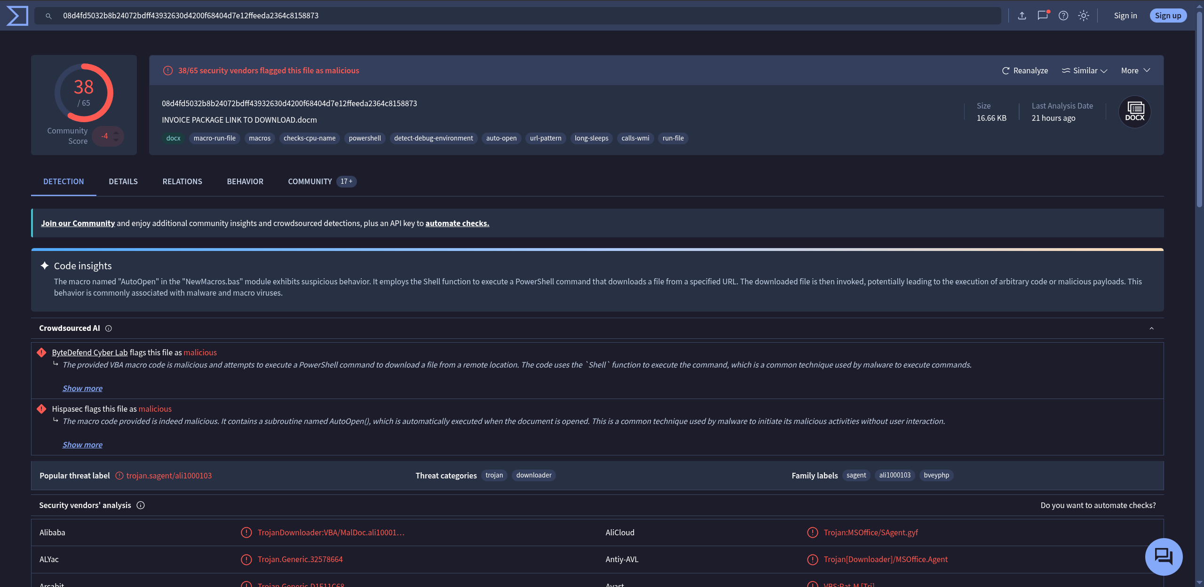
Task: Open the More dropdown menu
Action: [1135, 70]
